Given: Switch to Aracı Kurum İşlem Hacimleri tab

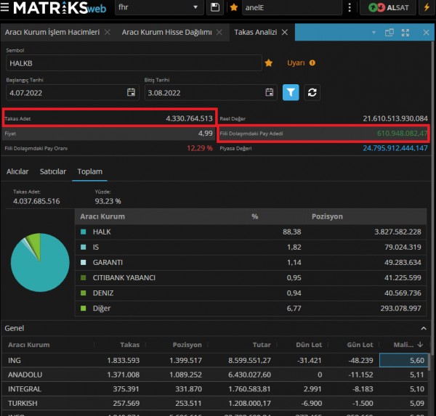Looking at the screenshot, I should pos(52,32).
